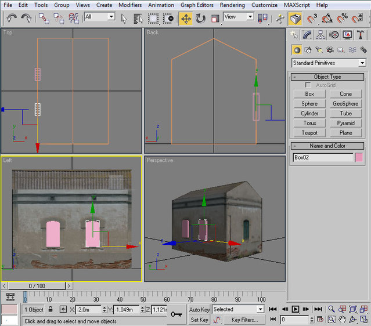Image resolution: width=371 pixels, height=326 pixels.
Task: Open the Modifiers menu
Action: pos(130,5)
